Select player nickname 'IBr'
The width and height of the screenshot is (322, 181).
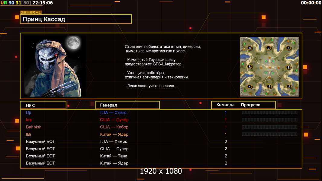pos(28,134)
